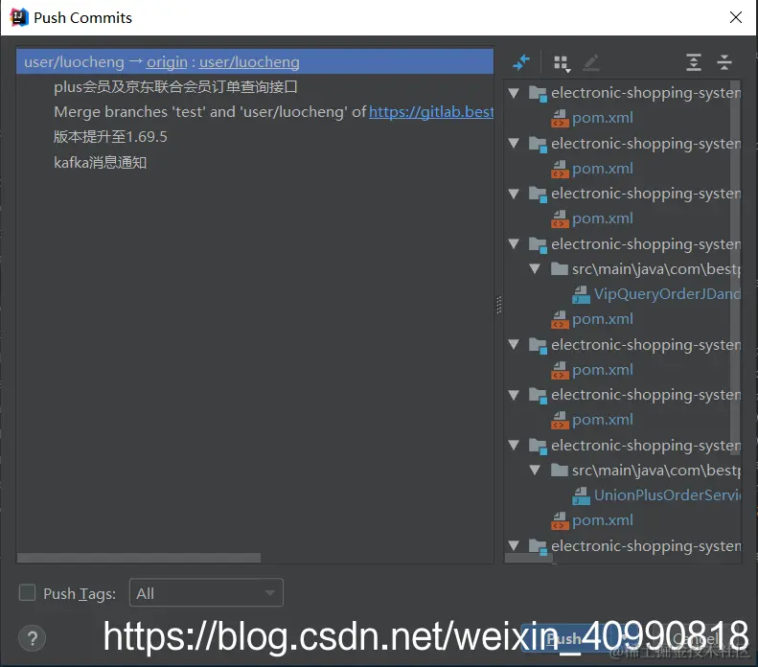Collapse the module containing the VipQueryOrderJDand file
Image resolution: width=758 pixels, height=667 pixels.
[514, 243]
